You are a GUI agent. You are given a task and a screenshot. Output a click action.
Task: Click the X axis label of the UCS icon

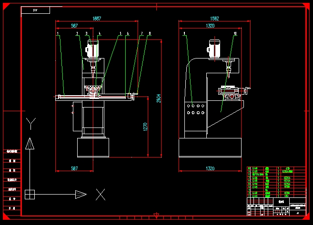(x=101, y=195)
